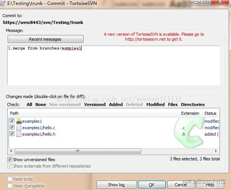Sort list by Status column header
The width and height of the screenshot is (231, 190).
tap(211, 113)
